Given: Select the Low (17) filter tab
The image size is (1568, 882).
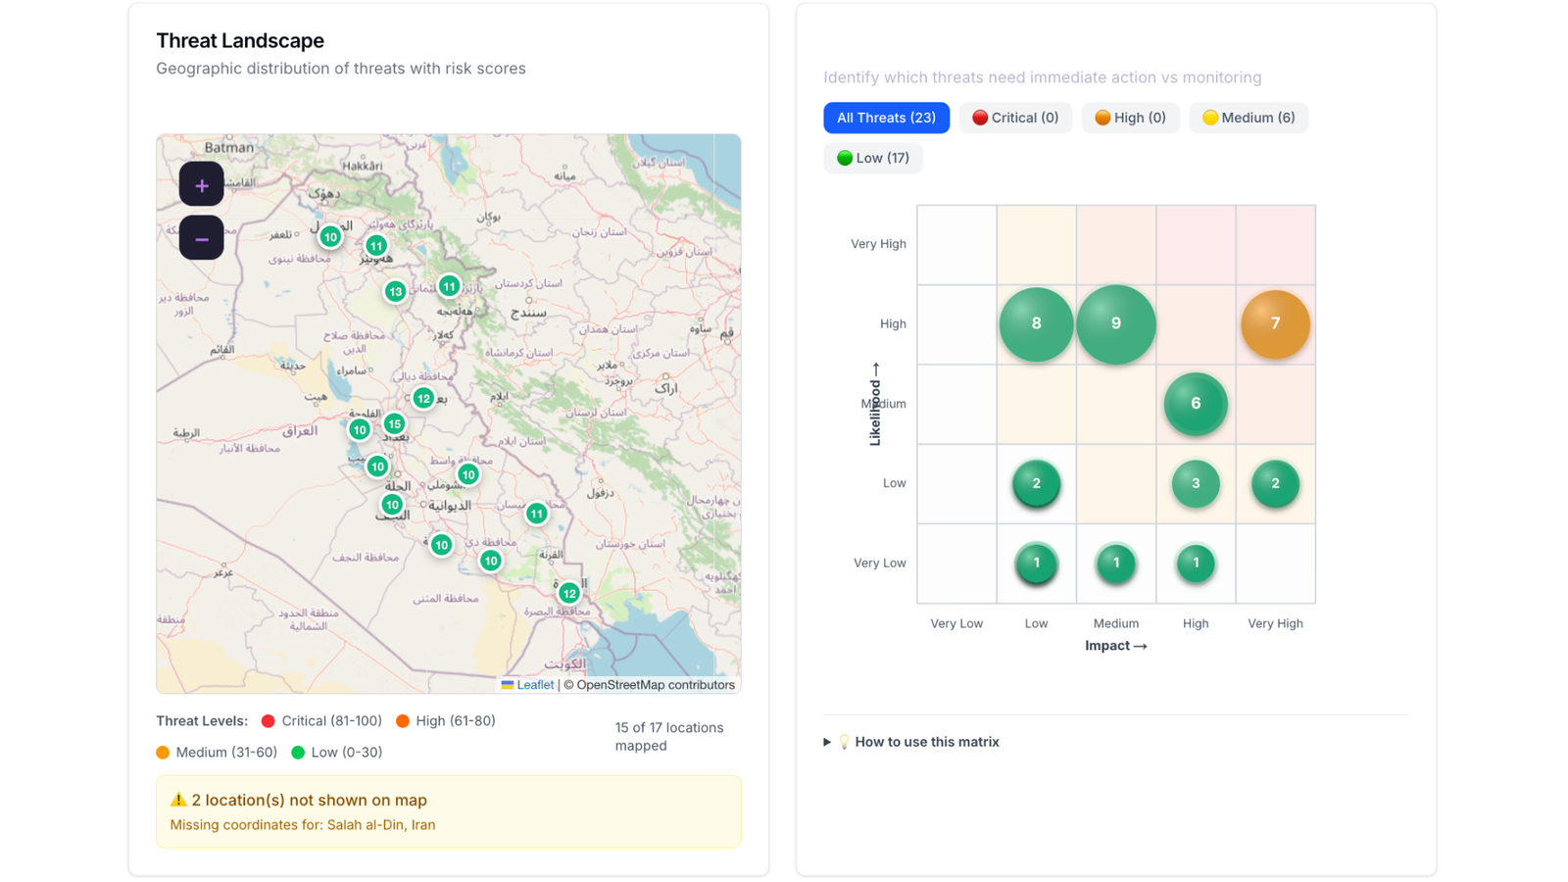Looking at the screenshot, I should click(x=872, y=158).
